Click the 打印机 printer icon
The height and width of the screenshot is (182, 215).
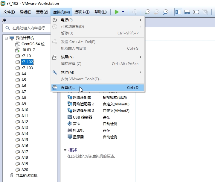coord(70,130)
